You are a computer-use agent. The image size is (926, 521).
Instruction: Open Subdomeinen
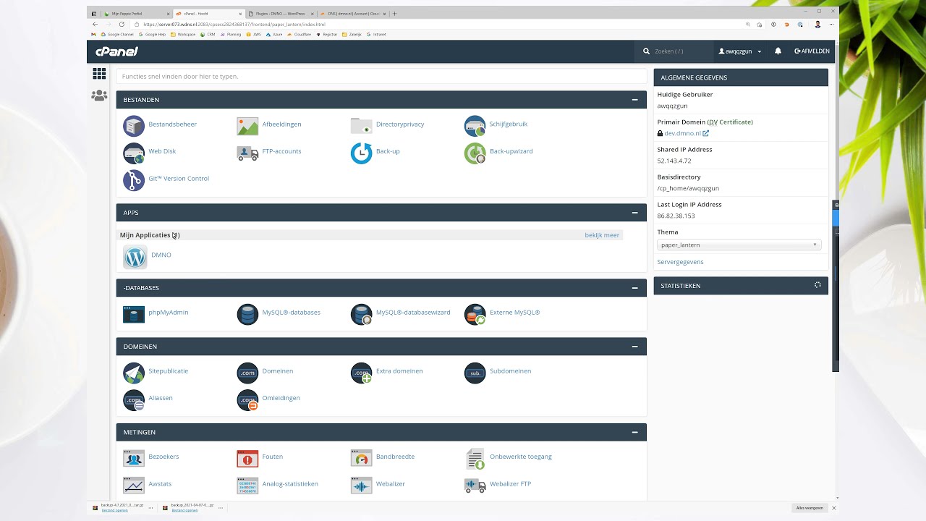[x=510, y=370]
